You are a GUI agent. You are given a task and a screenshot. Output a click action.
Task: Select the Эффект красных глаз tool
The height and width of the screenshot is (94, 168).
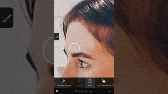pyautogui.click(x=104, y=83)
